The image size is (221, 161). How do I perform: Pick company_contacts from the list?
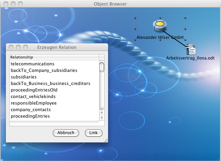point(31,110)
